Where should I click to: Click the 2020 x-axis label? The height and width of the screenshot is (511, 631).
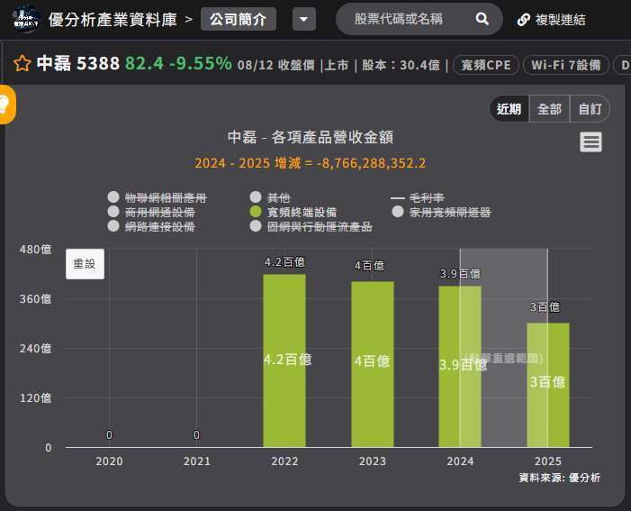coord(109,461)
